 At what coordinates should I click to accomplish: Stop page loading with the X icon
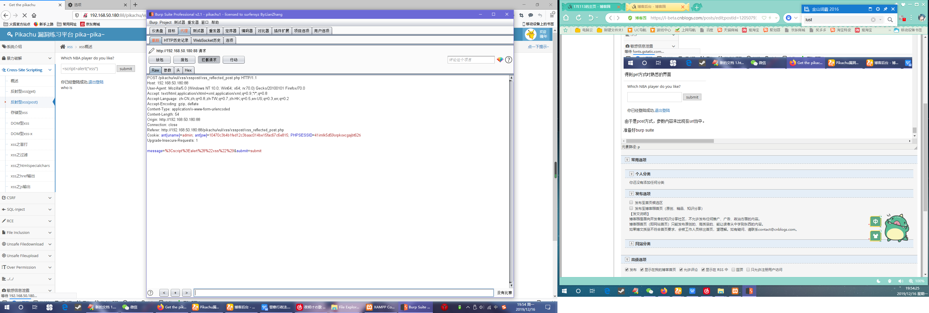[24, 15]
